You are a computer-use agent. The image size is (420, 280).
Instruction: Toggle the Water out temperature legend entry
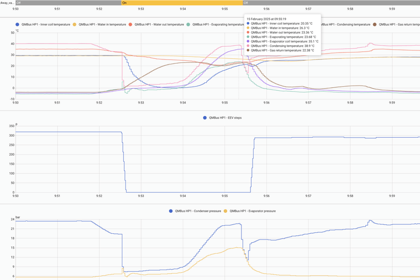point(156,24)
